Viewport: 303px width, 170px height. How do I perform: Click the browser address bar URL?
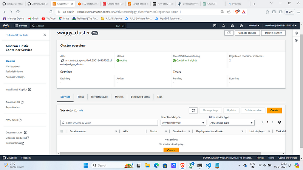click(122, 12)
